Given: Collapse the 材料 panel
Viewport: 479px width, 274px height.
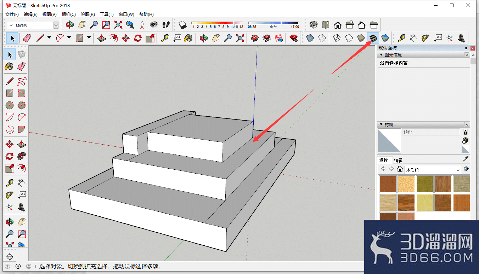Looking at the screenshot, I should point(381,124).
